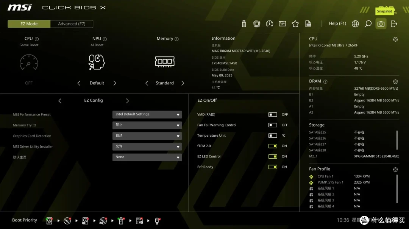The width and height of the screenshot is (409, 229).
Task: Click XPG GAMMIX S15 storage entry
Action: coord(377,156)
